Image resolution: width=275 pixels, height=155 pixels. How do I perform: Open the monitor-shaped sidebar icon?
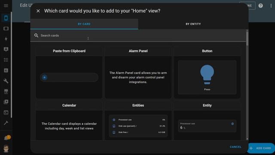[6, 28]
